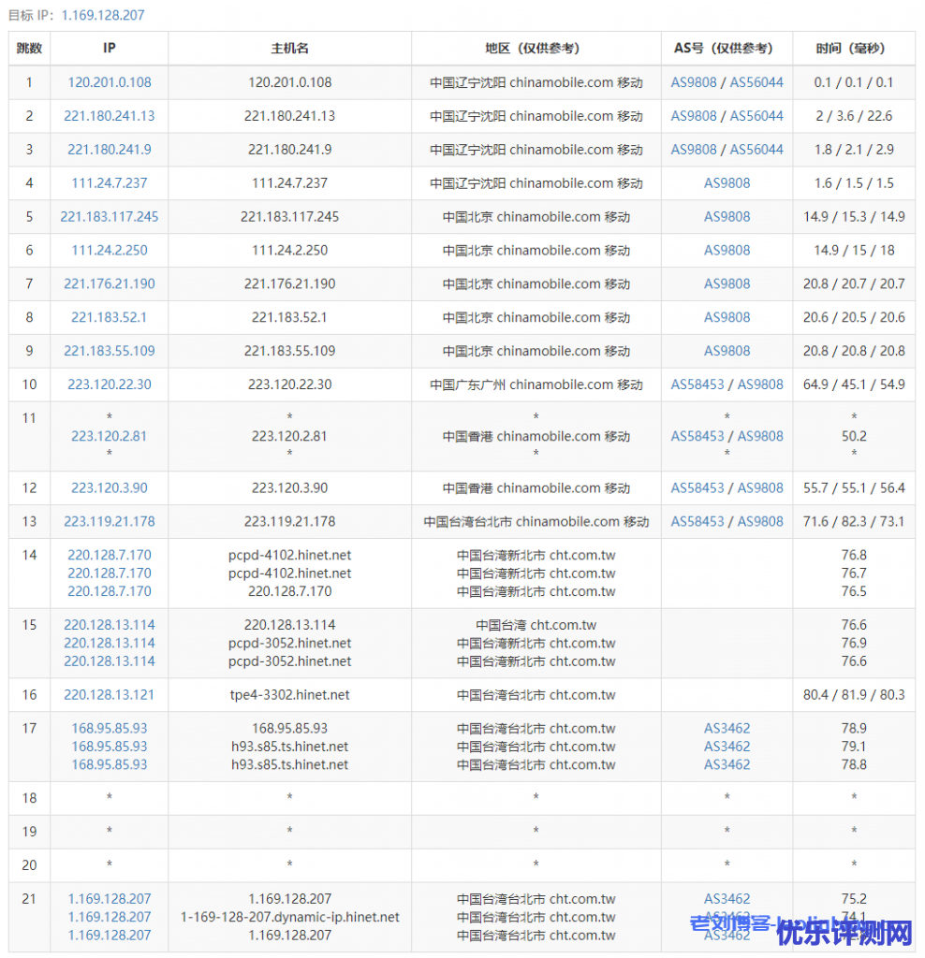Viewport: 925px width, 958px height.
Task: Open the 120.201.0.108 link in IP column
Action: (109, 82)
